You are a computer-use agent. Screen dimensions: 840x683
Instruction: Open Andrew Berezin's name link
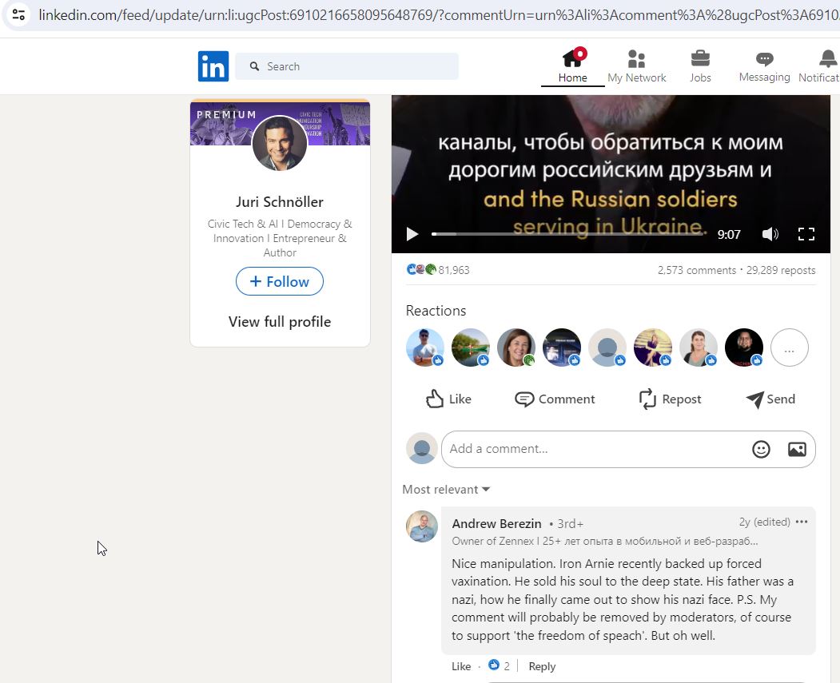click(496, 523)
